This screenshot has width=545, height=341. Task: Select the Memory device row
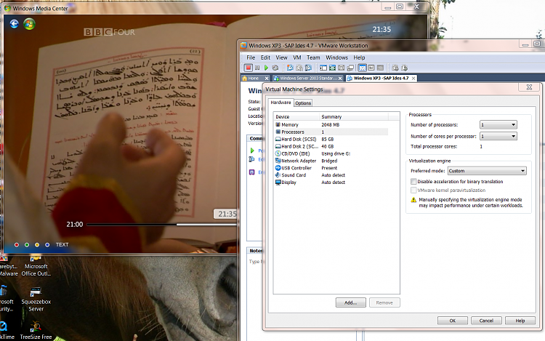tap(331, 124)
